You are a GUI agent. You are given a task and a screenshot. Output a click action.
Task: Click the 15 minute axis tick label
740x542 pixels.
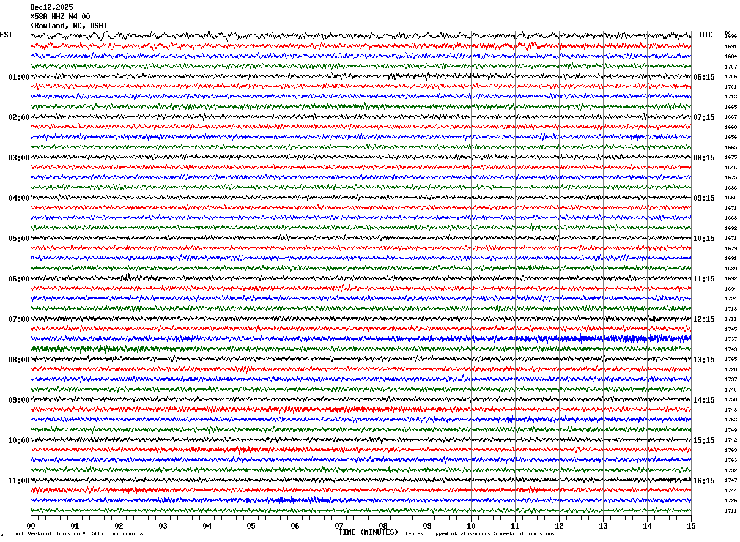pos(691,525)
